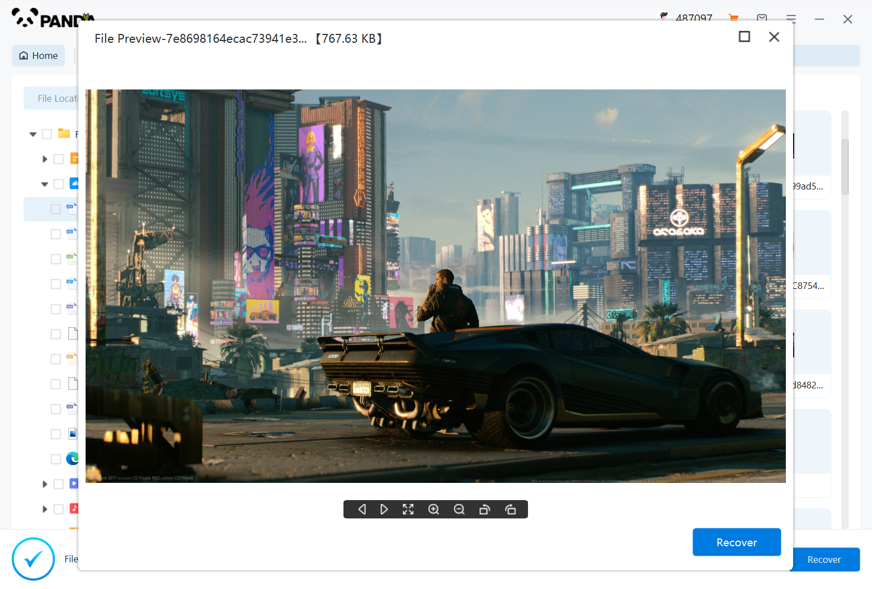Tick the checkbox beside the purple video category
Image resolution: width=872 pixels, height=589 pixels.
click(x=58, y=484)
